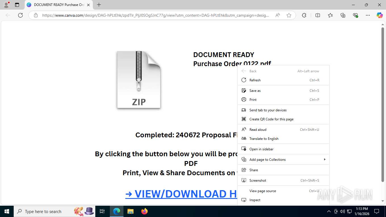Screen dimensions: 386x217
Task: Open the Edge profile icon
Action: 6,5
